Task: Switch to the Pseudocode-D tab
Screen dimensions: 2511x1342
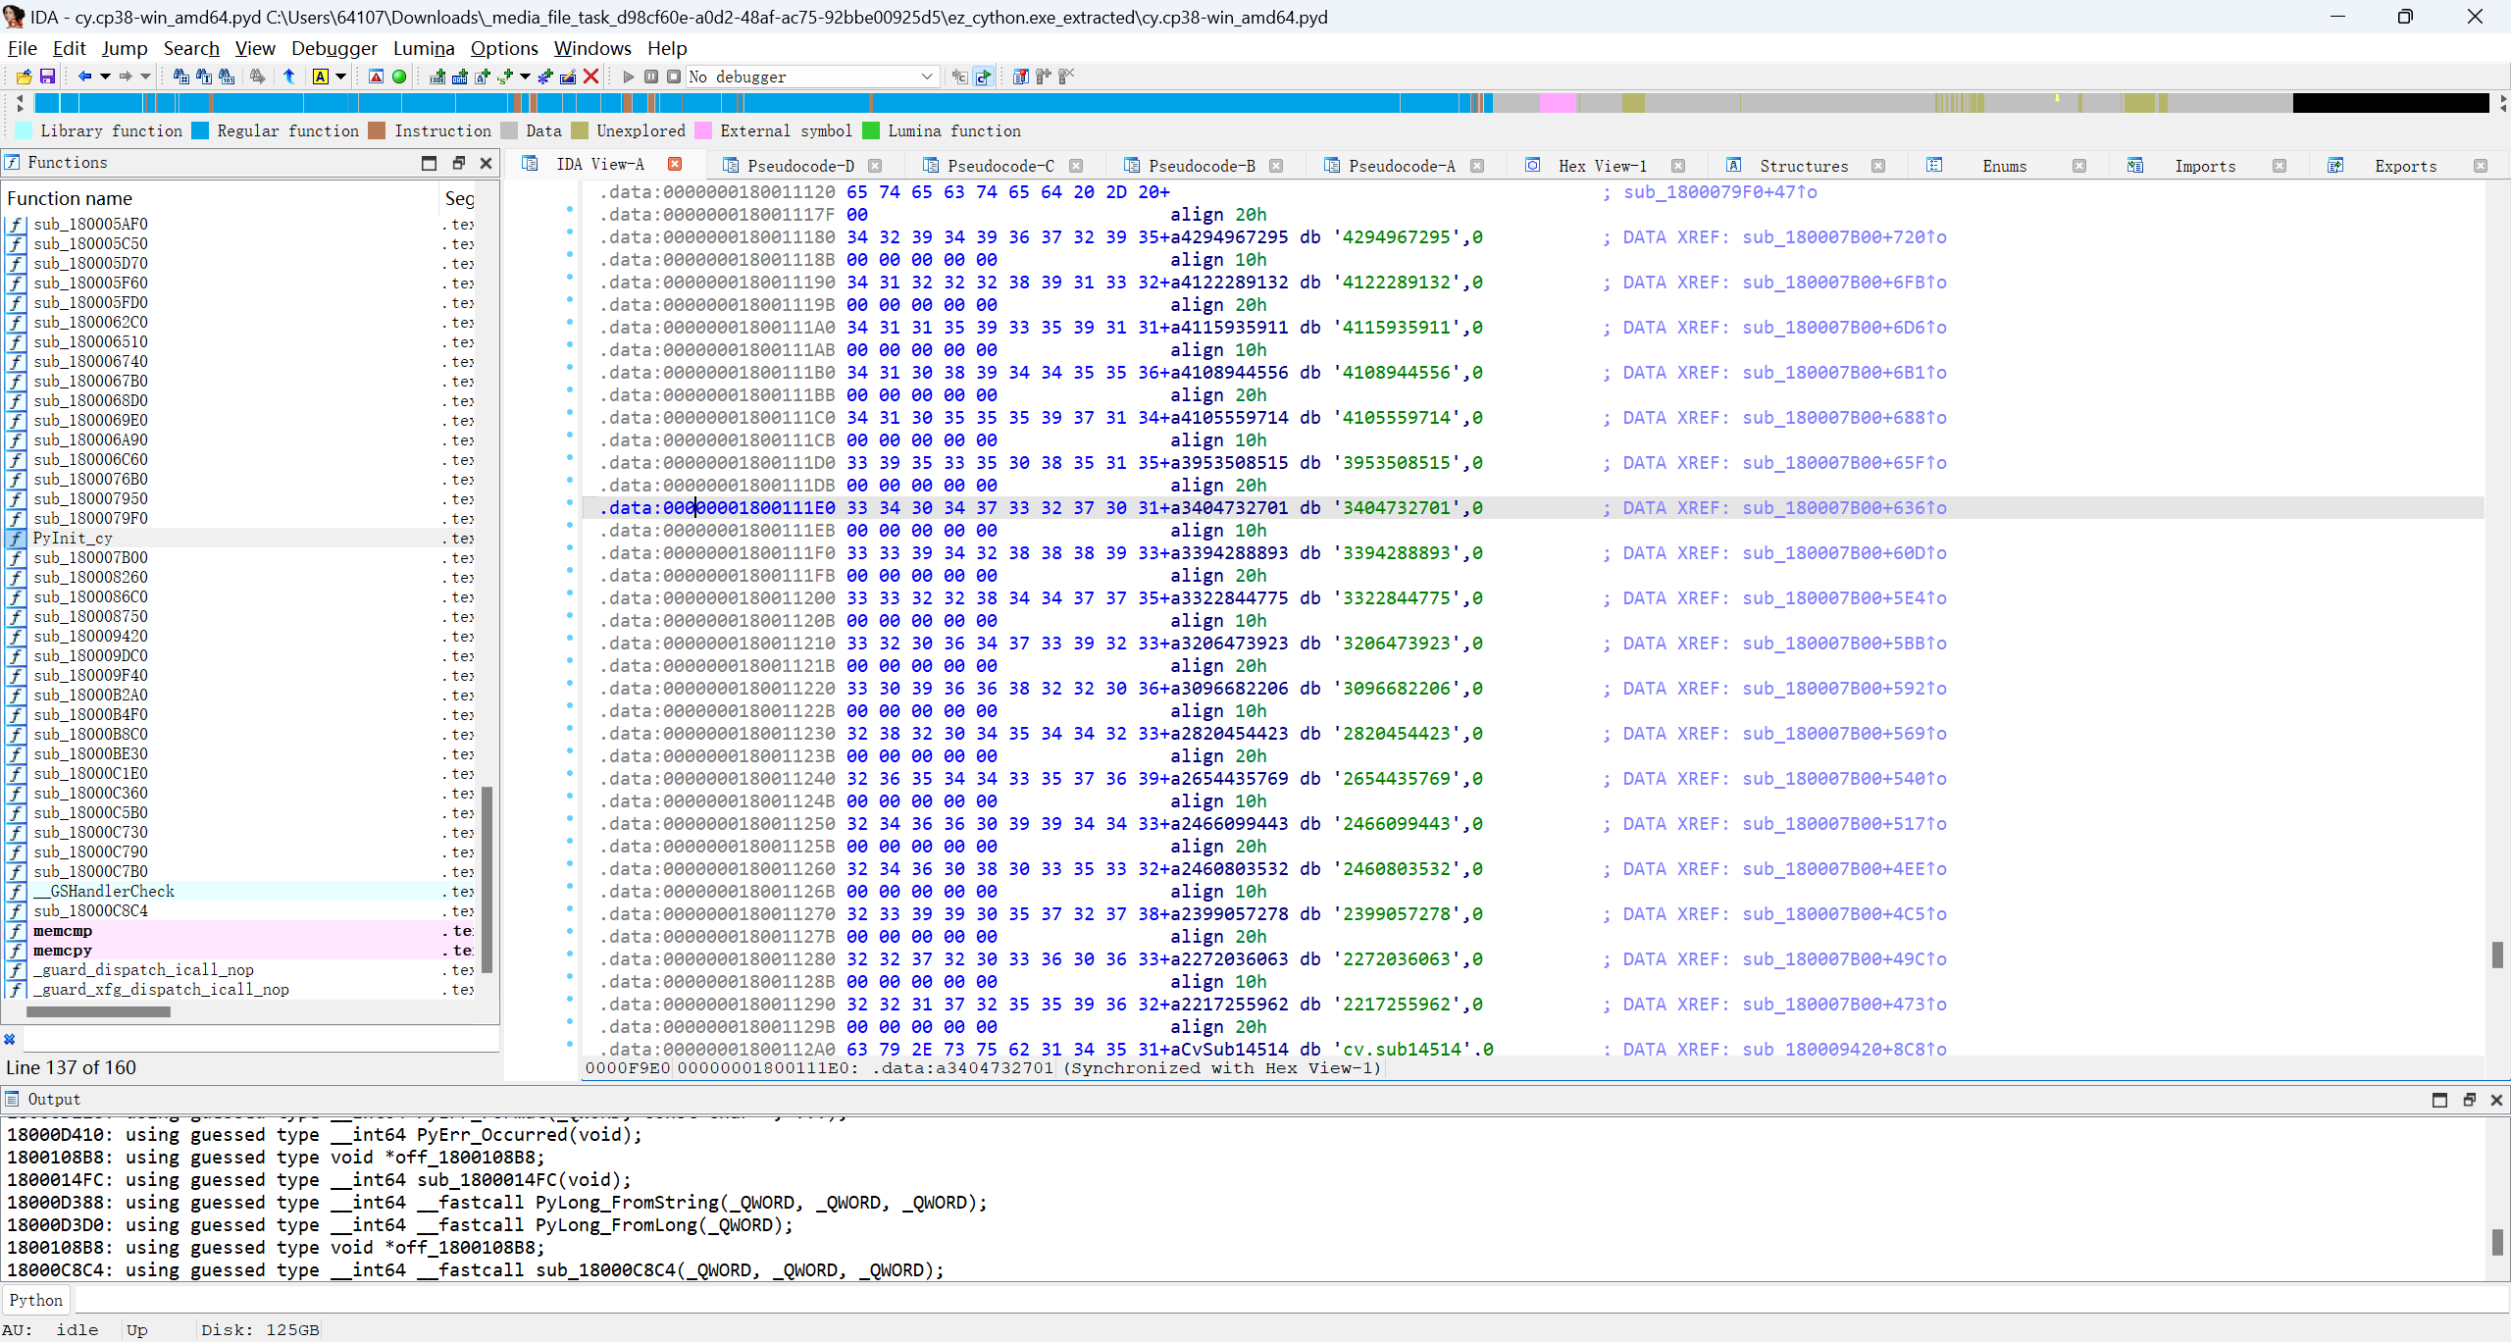Action: tap(800, 166)
